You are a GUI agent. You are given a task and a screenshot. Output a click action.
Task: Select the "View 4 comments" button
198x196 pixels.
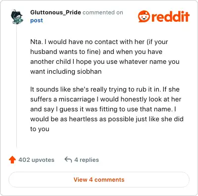pyautogui.click(x=99, y=180)
